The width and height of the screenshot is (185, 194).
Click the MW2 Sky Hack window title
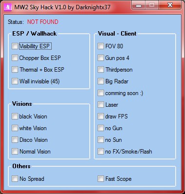pyautogui.click(x=62, y=7)
